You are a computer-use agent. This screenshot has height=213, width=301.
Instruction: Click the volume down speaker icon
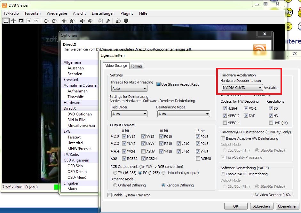click(x=82, y=21)
